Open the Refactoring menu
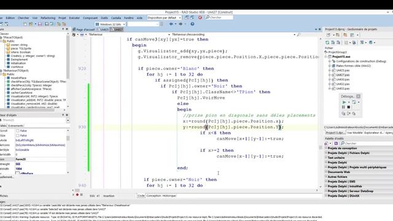This screenshot has height=221, width=393. point(48,18)
